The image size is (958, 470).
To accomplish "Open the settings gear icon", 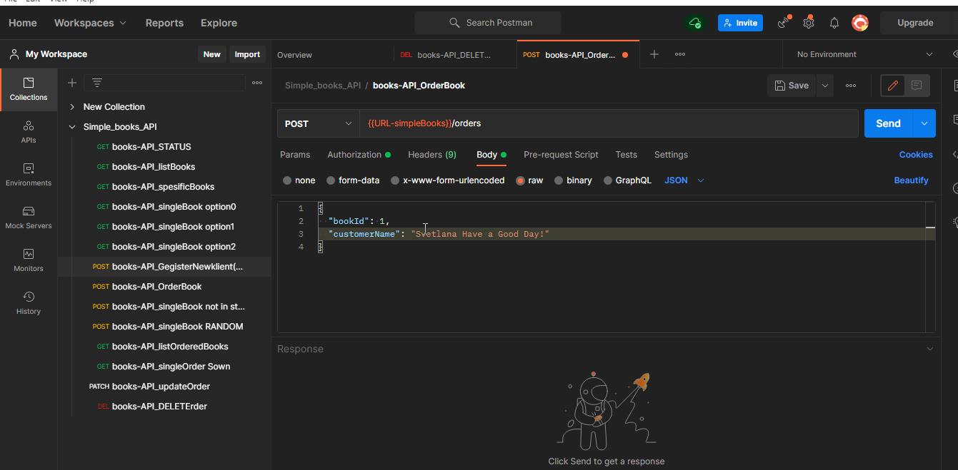I will pos(809,23).
